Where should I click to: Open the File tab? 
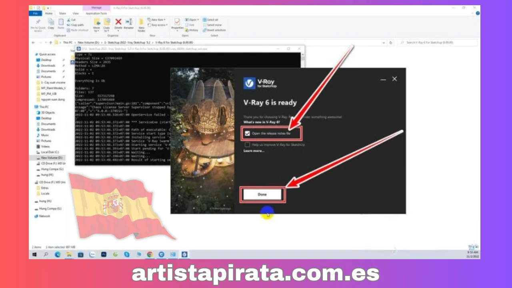click(35, 13)
